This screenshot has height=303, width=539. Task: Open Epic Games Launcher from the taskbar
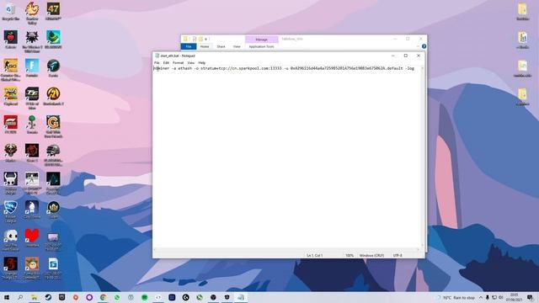61,297
